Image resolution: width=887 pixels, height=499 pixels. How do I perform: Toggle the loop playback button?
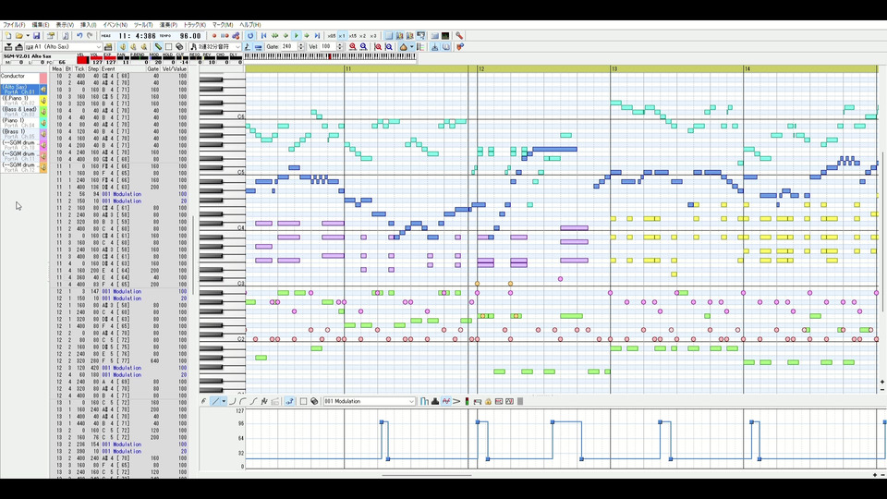pyautogui.click(x=250, y=36)
